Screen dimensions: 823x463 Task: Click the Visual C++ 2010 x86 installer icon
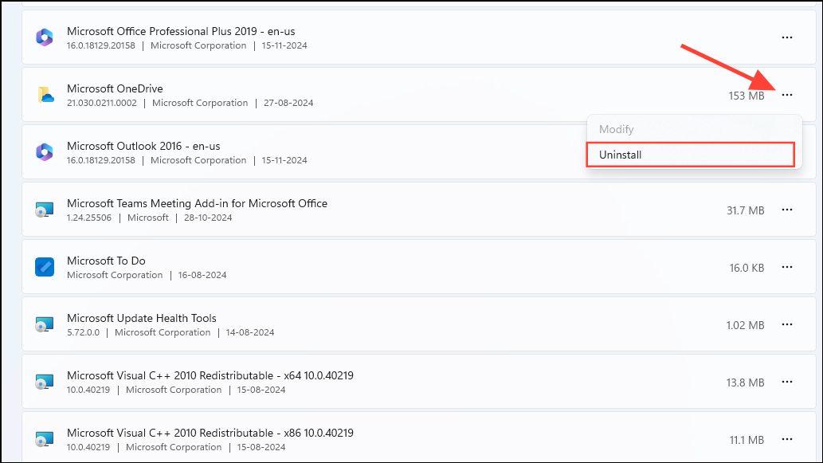(45, 439)
